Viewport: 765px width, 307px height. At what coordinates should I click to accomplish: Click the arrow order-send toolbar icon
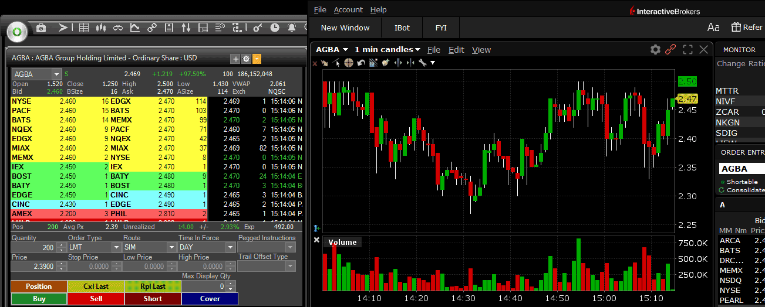[63, 28]
